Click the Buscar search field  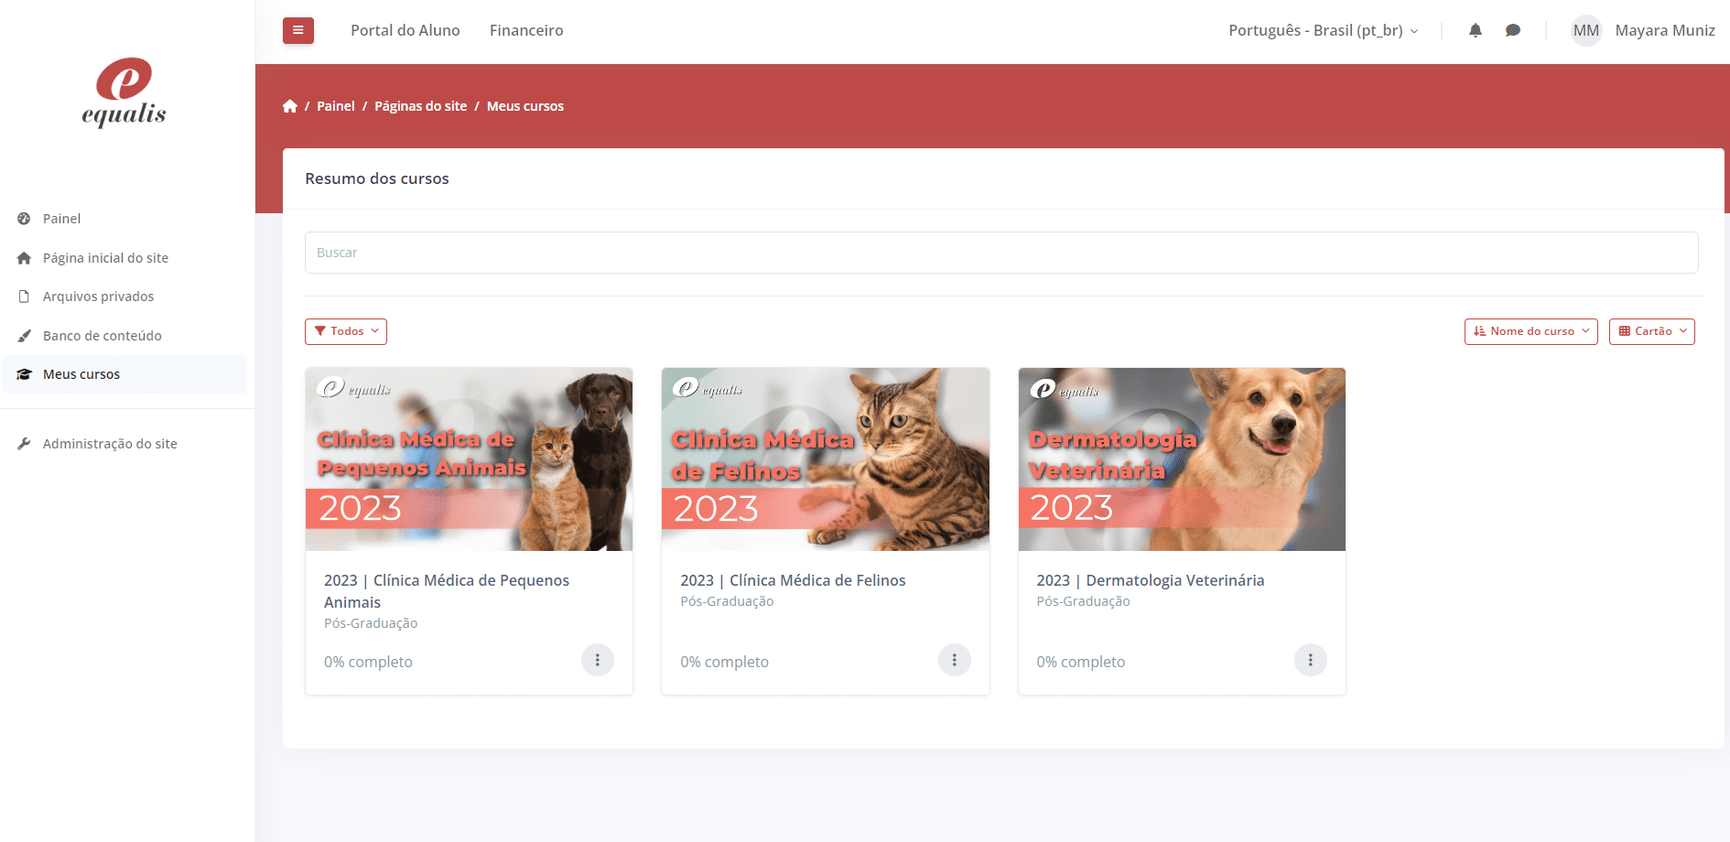click(1001, 253)
